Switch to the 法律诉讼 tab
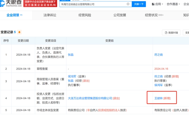 tap(50, 15)
